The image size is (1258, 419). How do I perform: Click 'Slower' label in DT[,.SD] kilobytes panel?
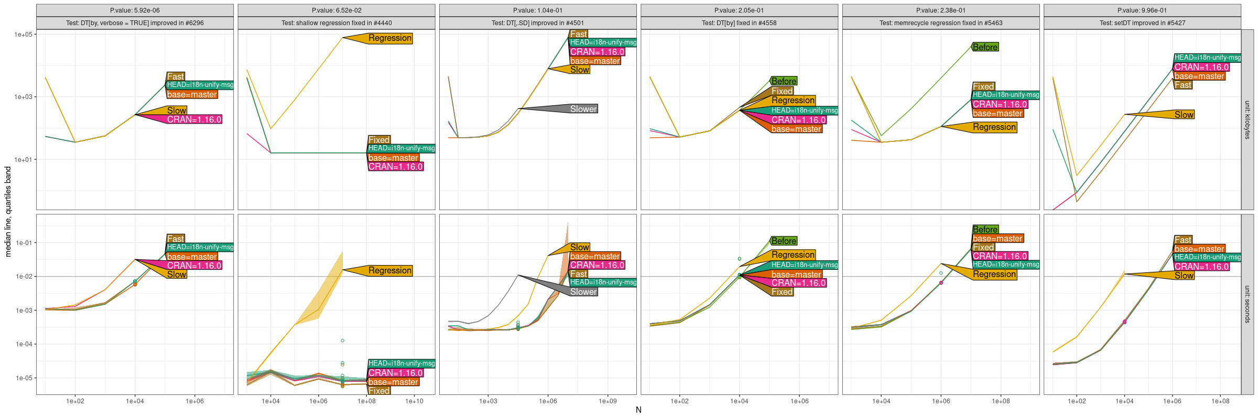tap(583, 109)
